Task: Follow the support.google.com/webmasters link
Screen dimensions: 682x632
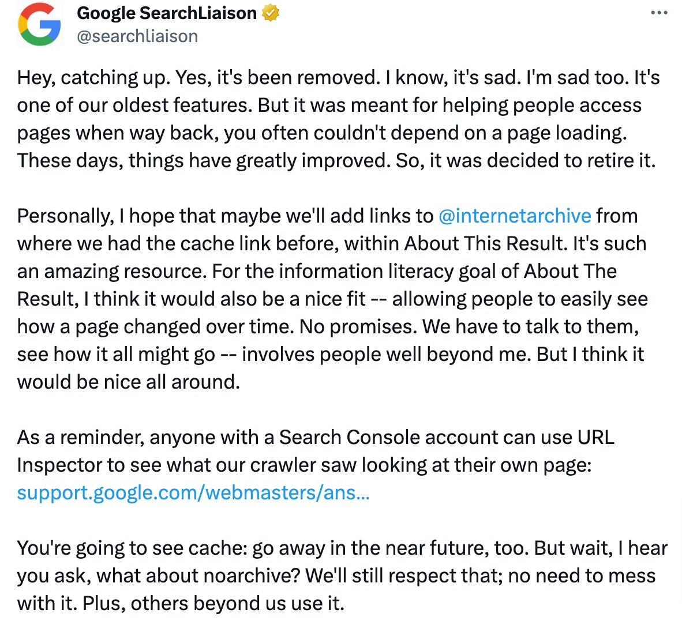Action: [193, 493]
